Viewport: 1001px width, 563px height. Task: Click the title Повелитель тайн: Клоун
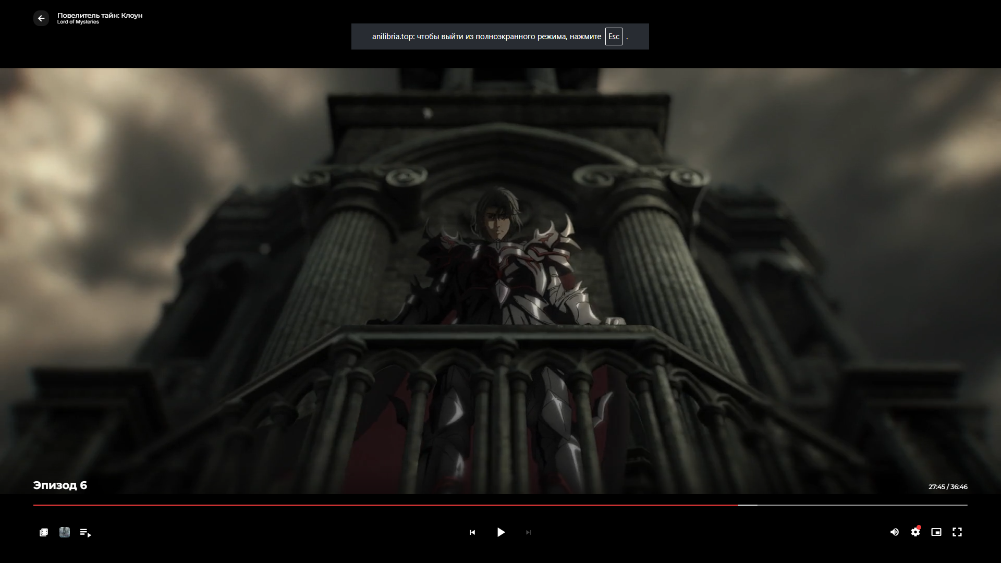click(x=100, y=15)
